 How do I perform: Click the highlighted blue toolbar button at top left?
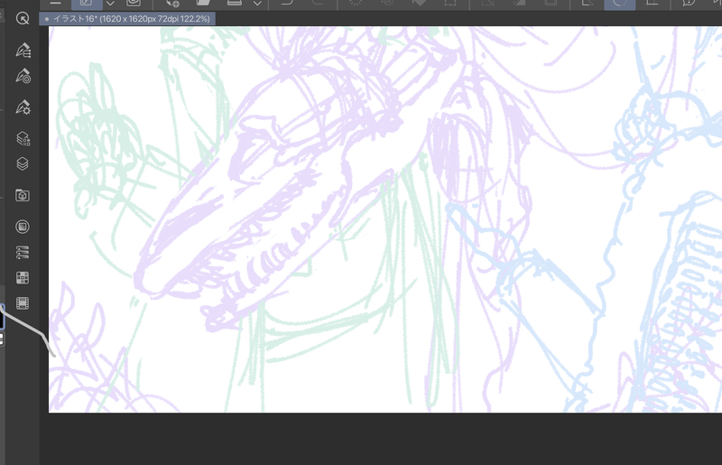[87, 4]
